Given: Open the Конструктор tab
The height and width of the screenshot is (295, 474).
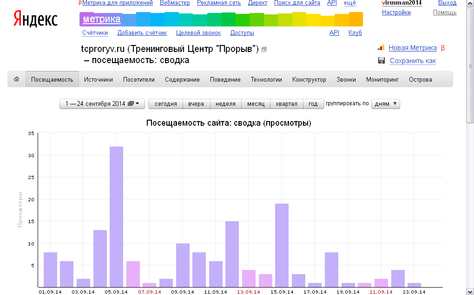Looking at the screenshot, I should pyautogui.click(x=309, y=80).
